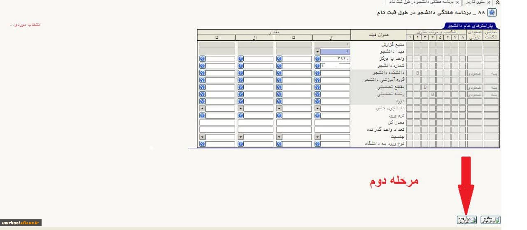
Task: Click the first معدل کل input field
Action: (333, 123)
